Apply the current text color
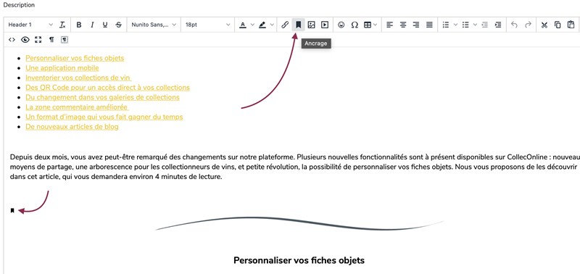The height and width of the screenshot is (274, 580). [243, 25]
